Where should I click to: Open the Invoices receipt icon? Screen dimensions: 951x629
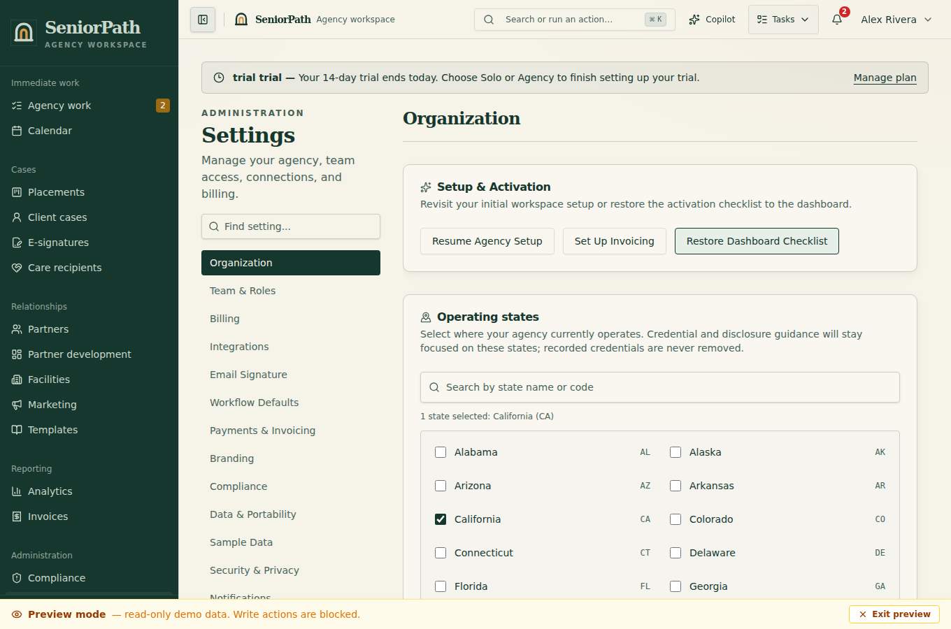[x=17, y=516]
